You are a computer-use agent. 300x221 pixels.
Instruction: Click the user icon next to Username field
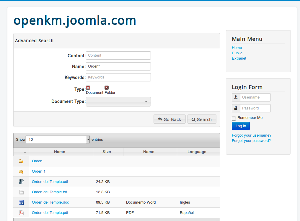point(236,97)
